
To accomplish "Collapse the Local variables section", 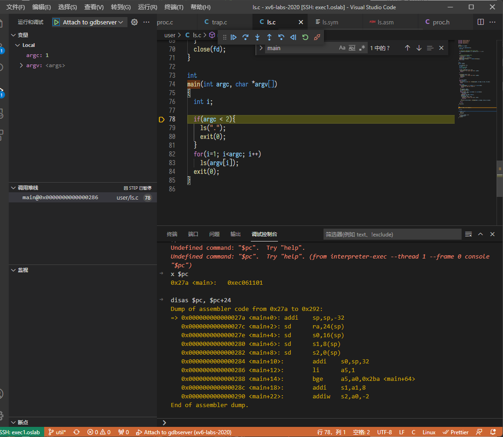I will (17, 45).
